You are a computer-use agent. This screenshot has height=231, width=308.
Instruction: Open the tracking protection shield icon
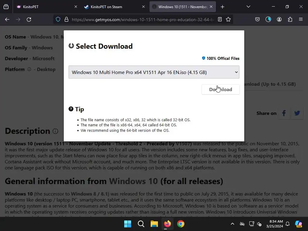tap(58, 20)
